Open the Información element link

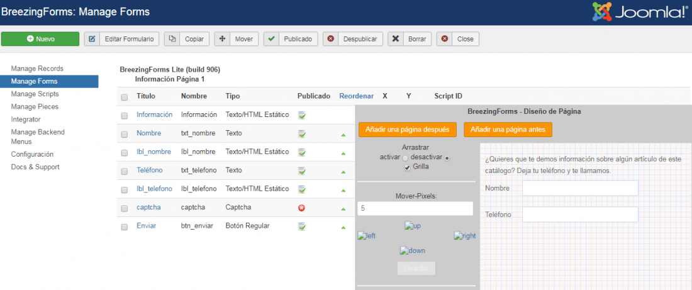(x=155, y=114)
